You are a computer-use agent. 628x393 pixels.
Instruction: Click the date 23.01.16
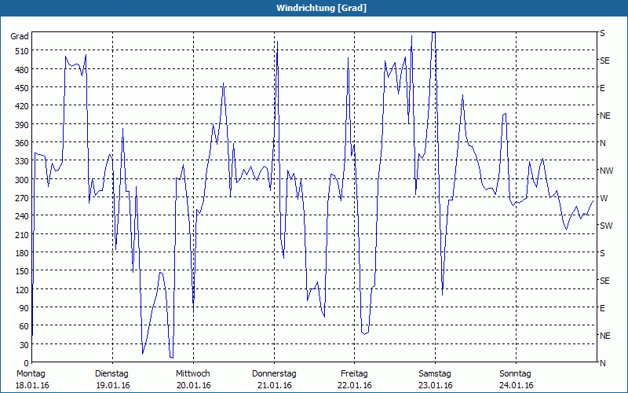click(x=436, y=385)
